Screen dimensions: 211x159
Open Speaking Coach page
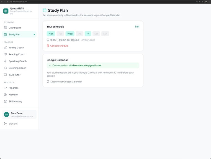(19, 61)
